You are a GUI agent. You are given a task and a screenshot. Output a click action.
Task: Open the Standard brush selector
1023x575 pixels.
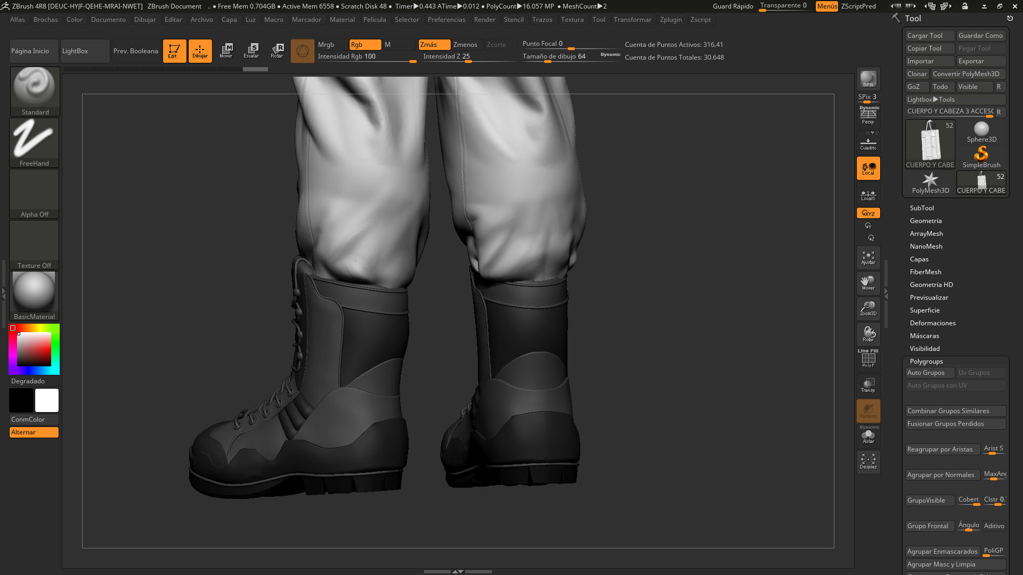pos(35,92)
